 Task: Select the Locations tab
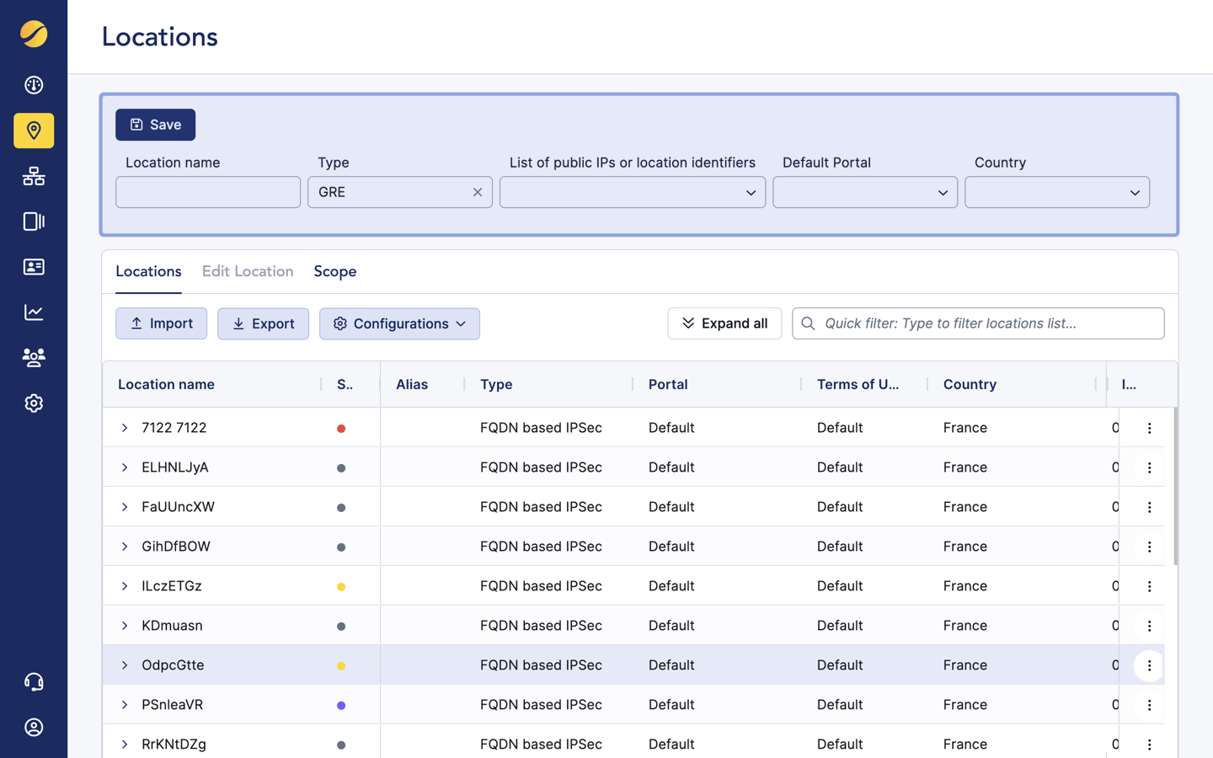tap(148, 271)
